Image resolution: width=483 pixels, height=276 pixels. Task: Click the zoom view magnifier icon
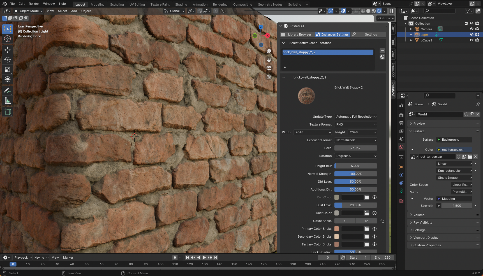[269, 51]
